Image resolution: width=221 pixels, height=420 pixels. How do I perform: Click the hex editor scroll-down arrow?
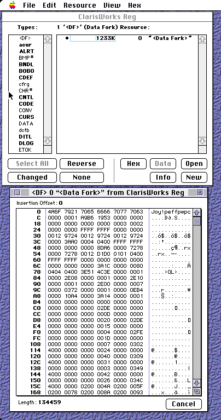click(196, 383)
